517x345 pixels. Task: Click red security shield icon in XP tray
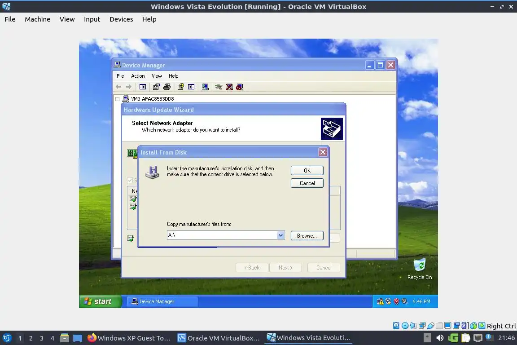pos(396,301)
